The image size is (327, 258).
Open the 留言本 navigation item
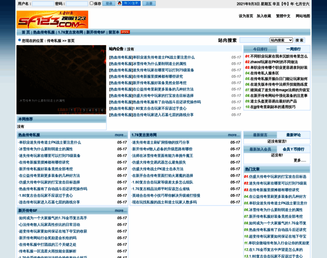(114, 32)
